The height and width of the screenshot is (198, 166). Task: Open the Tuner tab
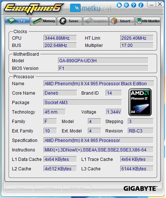tap(70, 21)
